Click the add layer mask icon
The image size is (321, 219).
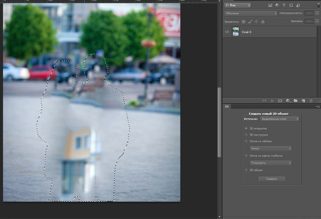(x=280, y=101)
